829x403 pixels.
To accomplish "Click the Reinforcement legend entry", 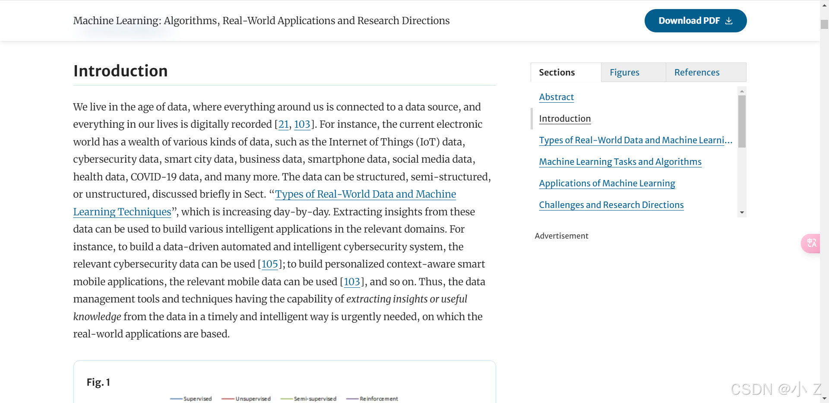I will click(372, 399).
